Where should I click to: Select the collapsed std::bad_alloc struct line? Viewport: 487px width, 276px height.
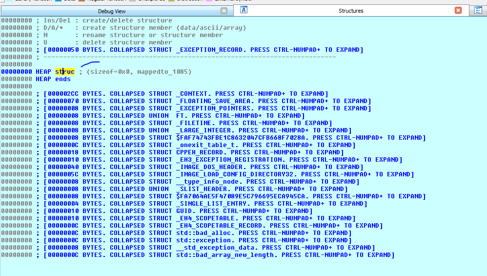[195, 233]
